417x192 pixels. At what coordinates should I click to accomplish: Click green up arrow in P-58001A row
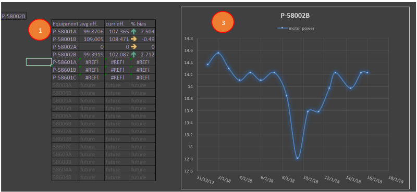click(134, 32)
